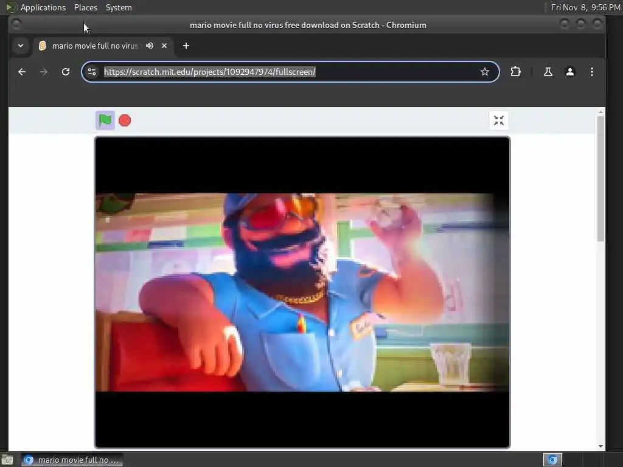Viewport: 623px width, 467px height.
Task: Bookmark this page with the star icon
Action: 484,72
